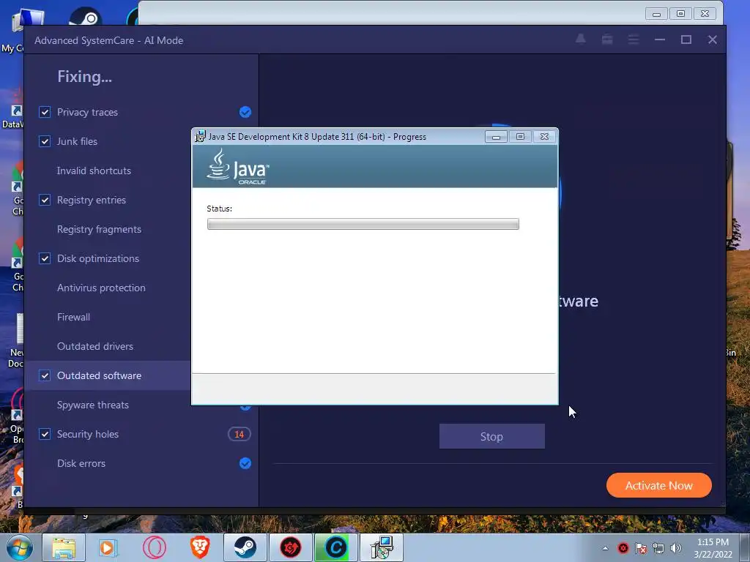Maximize the Advanced SystemCare window
The image size is (750, 562).
686,40
